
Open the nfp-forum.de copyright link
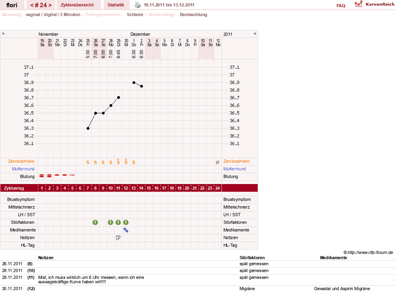[368, 252]
